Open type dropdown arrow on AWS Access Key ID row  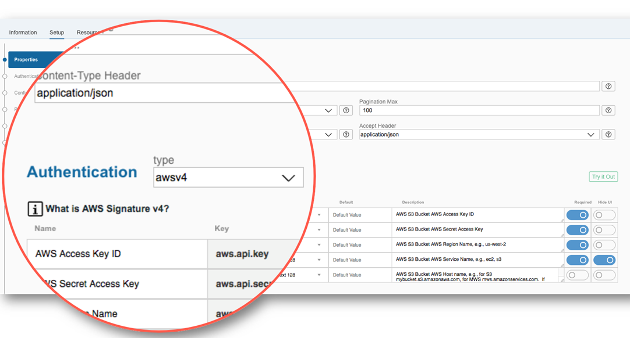coord(319,215)
